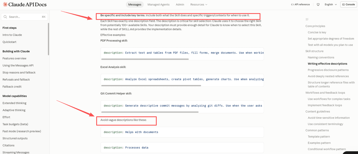Open Structured outputs page

(x=15, y=138)
